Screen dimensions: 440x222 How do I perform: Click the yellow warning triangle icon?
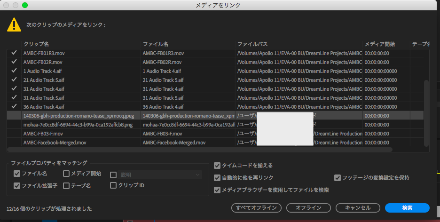point(14,25)
